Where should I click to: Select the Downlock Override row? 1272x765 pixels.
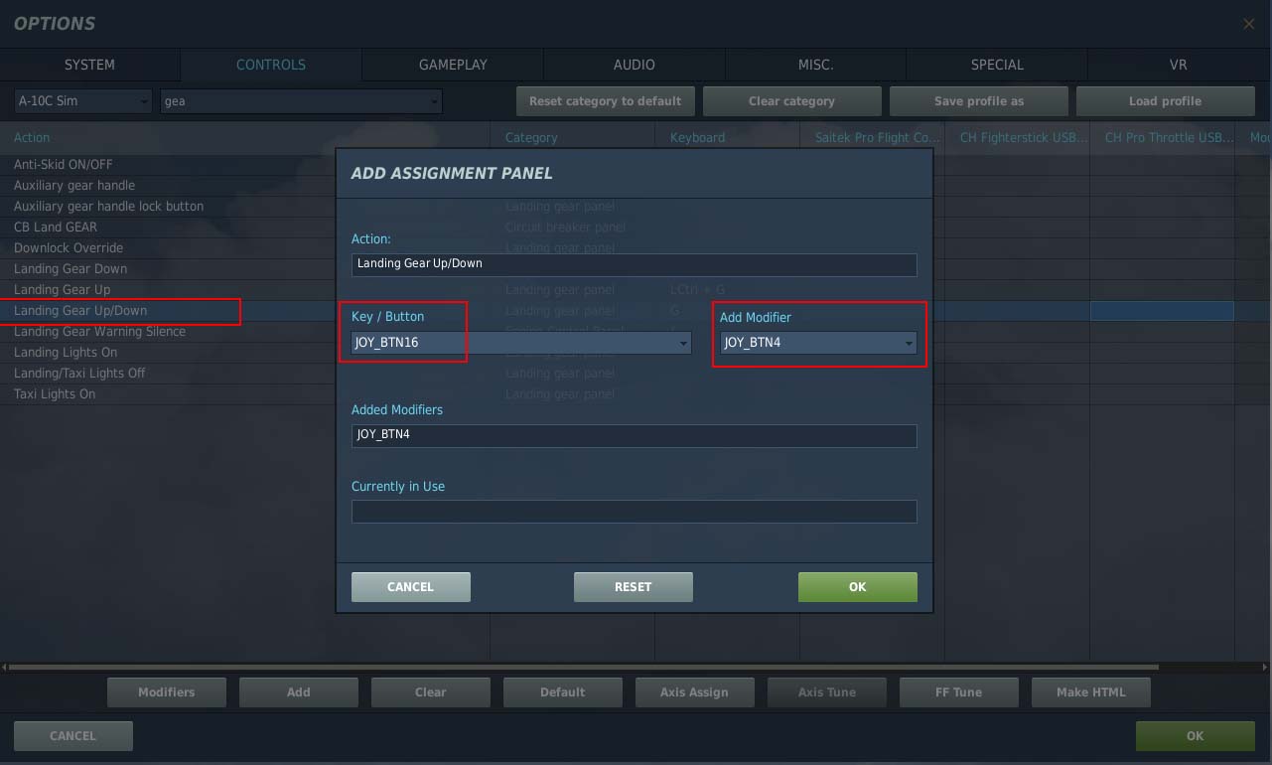pos(169,248)
